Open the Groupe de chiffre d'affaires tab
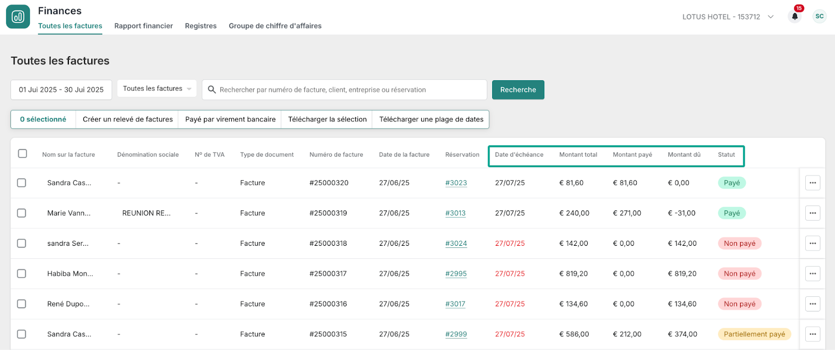The width and height of the screenshot is (835, 350). click(x=275, y=26)
